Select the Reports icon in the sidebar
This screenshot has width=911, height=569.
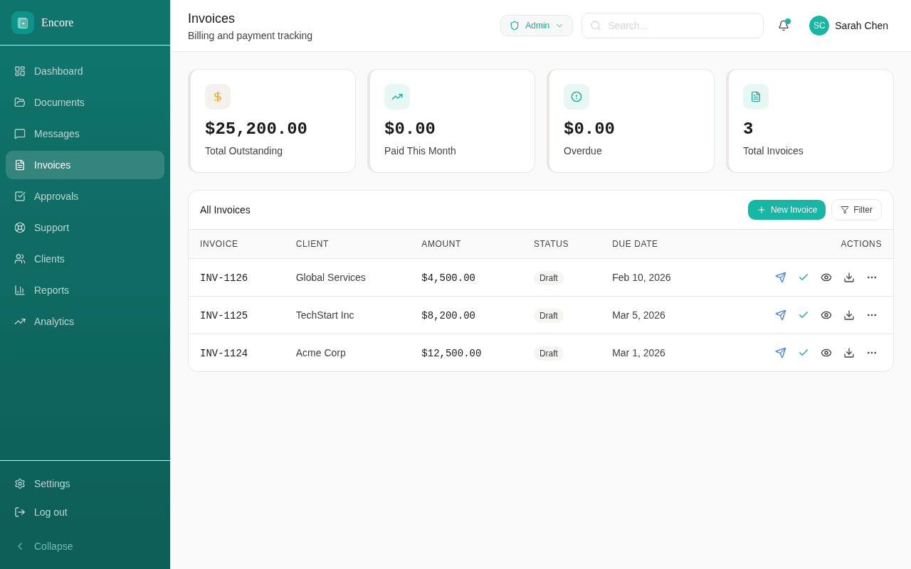point(19,290)
